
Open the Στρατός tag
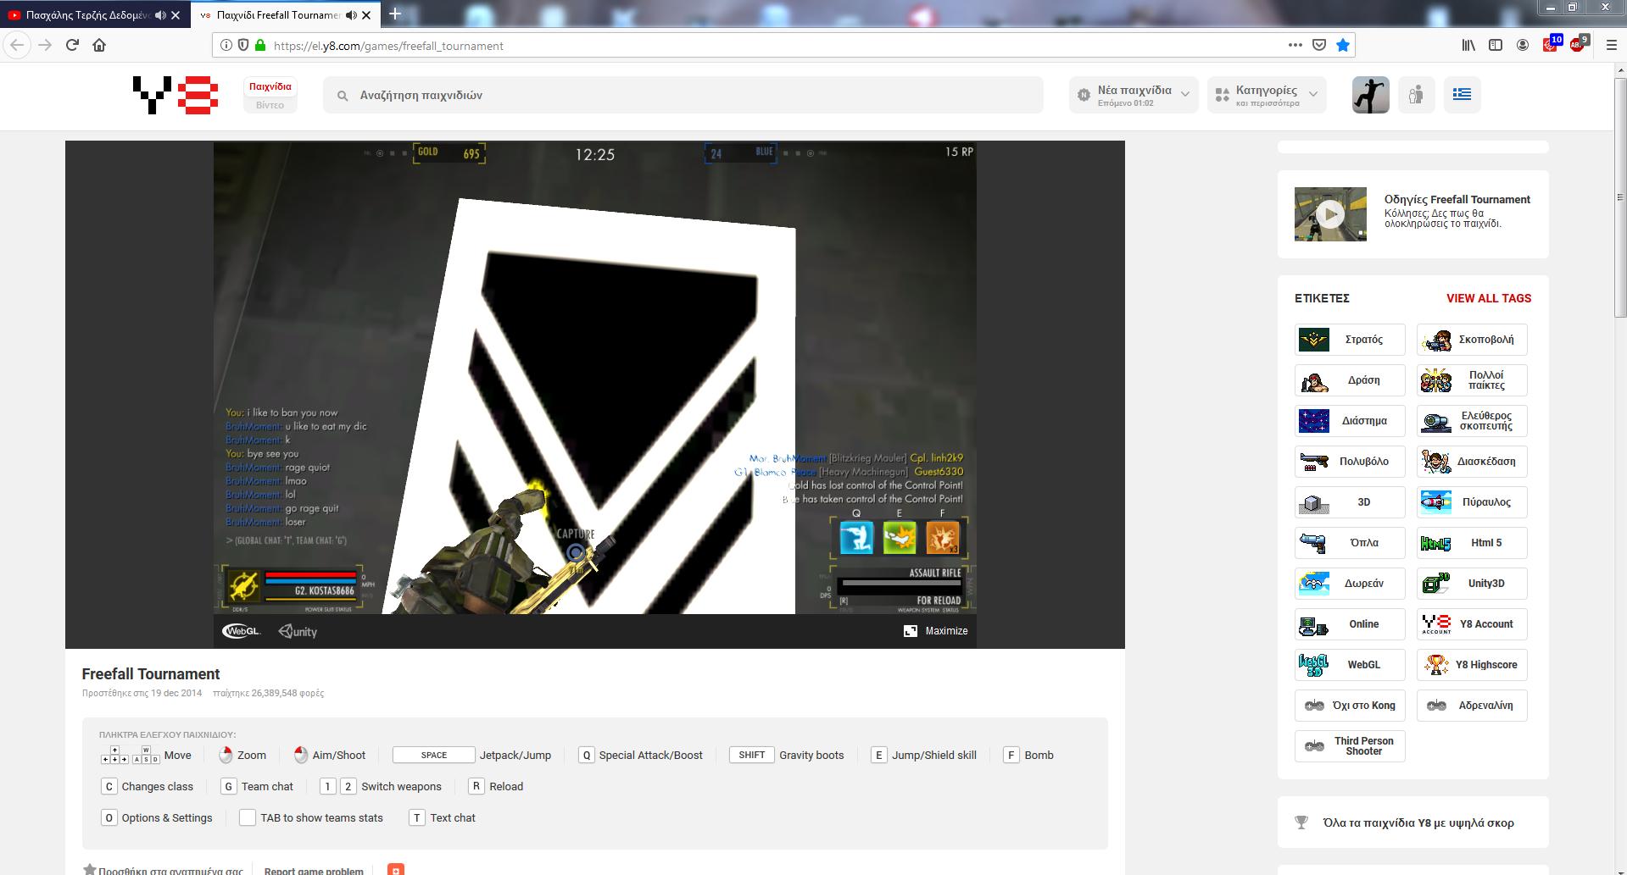(1350, 340)
